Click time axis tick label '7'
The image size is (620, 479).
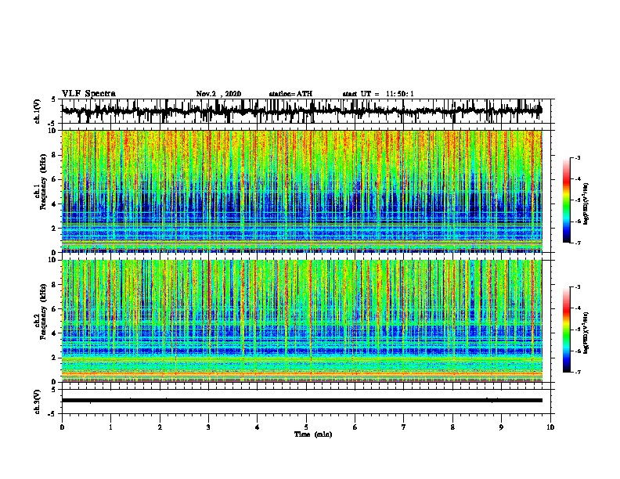(404, 427)
